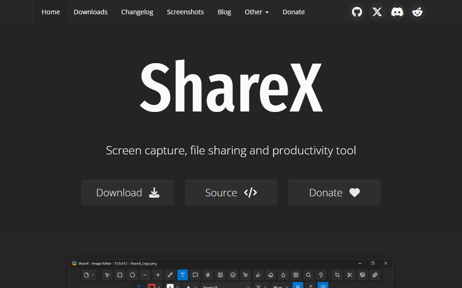Select the Arrow tool in Image Editor
The width and height of the screenshot is (462, 288).
158,275
